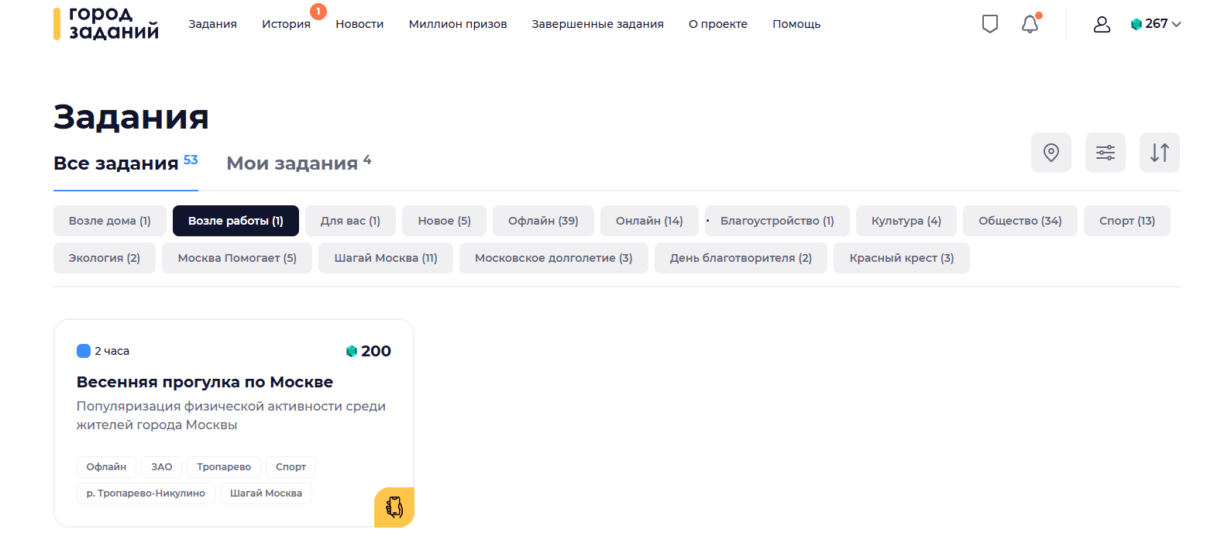Click the 2 часа duration label

(x=112, y=351)
